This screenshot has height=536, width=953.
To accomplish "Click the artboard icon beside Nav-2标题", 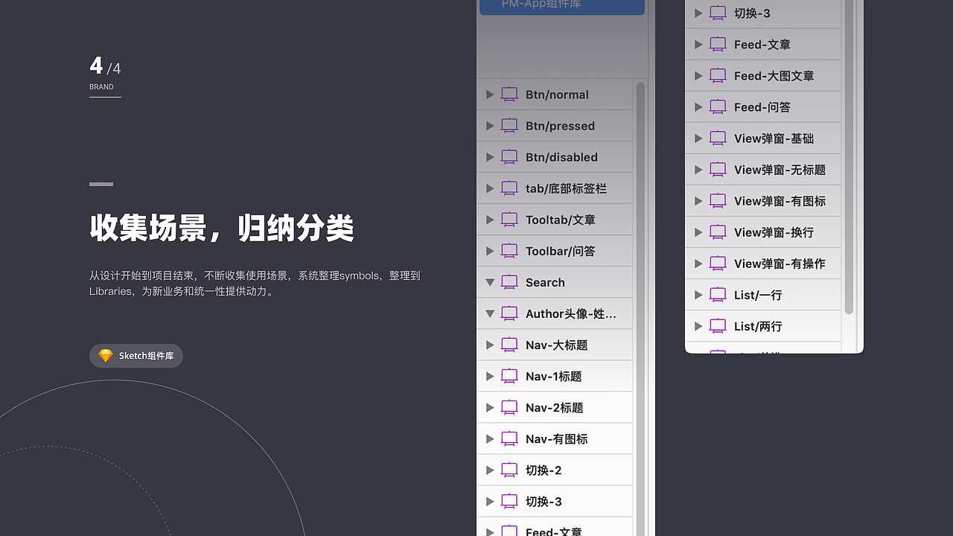I will pyautogui.click(x=509, y=407).
